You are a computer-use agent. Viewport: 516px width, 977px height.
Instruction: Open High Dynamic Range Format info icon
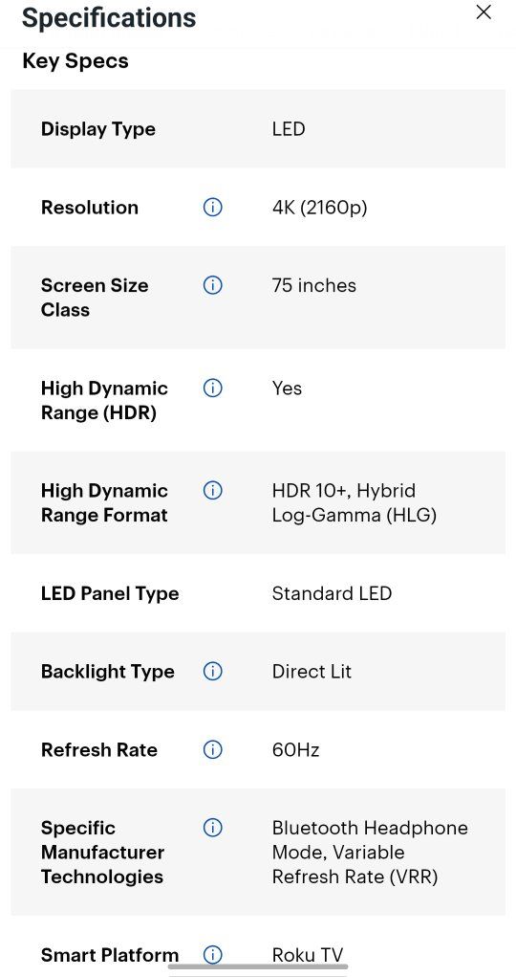coord(213,490)
